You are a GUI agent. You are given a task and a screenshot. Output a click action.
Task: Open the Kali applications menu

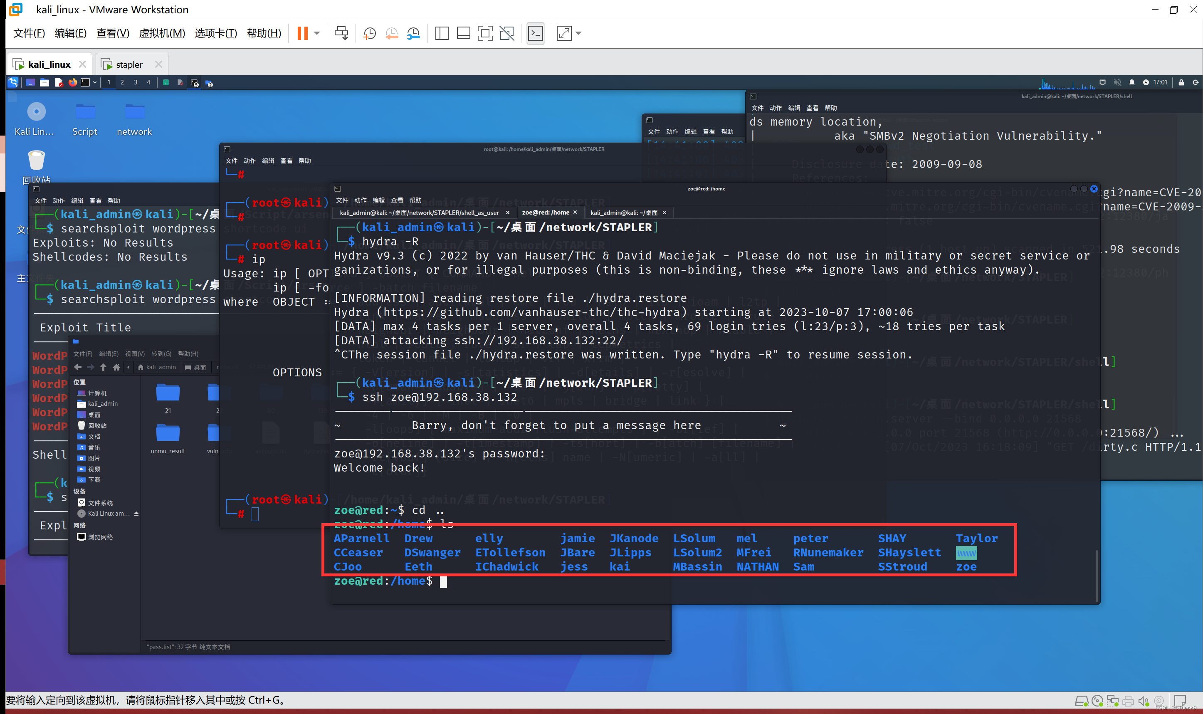13,82
